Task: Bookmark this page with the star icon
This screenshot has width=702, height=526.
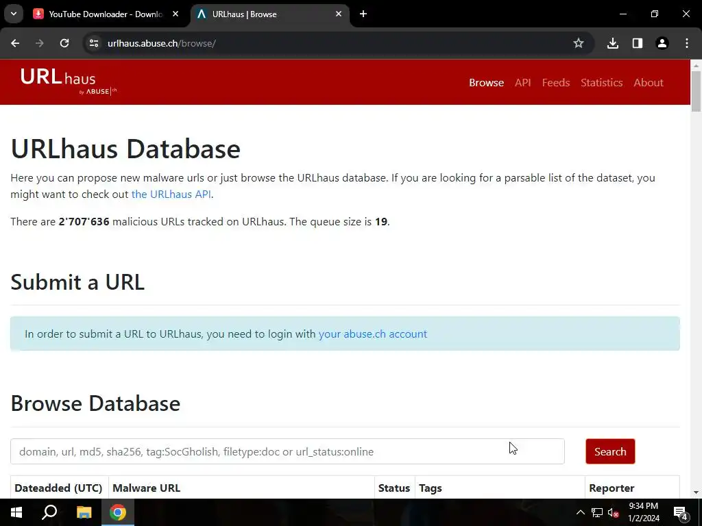Action: coord(579,43)
